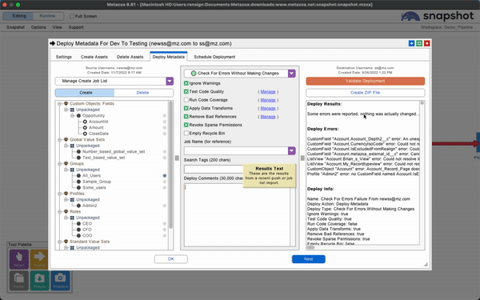Image resolution: width=480 pixels, height=300 pixels.
Task: Select the purple Select hand tool
Action: point(19,259)
